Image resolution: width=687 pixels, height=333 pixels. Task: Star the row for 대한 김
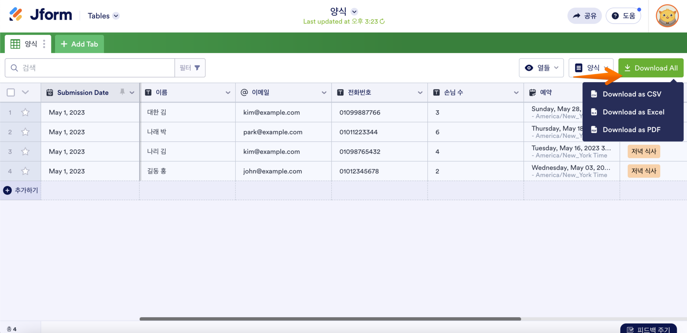pos(25,112)
